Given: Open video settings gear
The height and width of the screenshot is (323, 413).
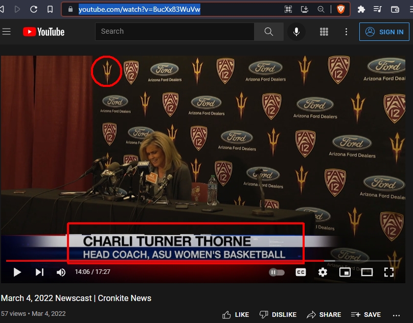Looking at the screenshot, I should 323,272.
